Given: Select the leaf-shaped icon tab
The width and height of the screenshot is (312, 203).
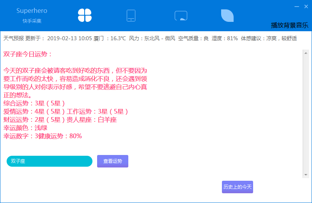Looking at the screenshot, I should 227,16.
